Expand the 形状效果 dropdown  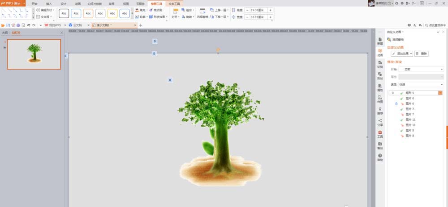tap(167, 17)
